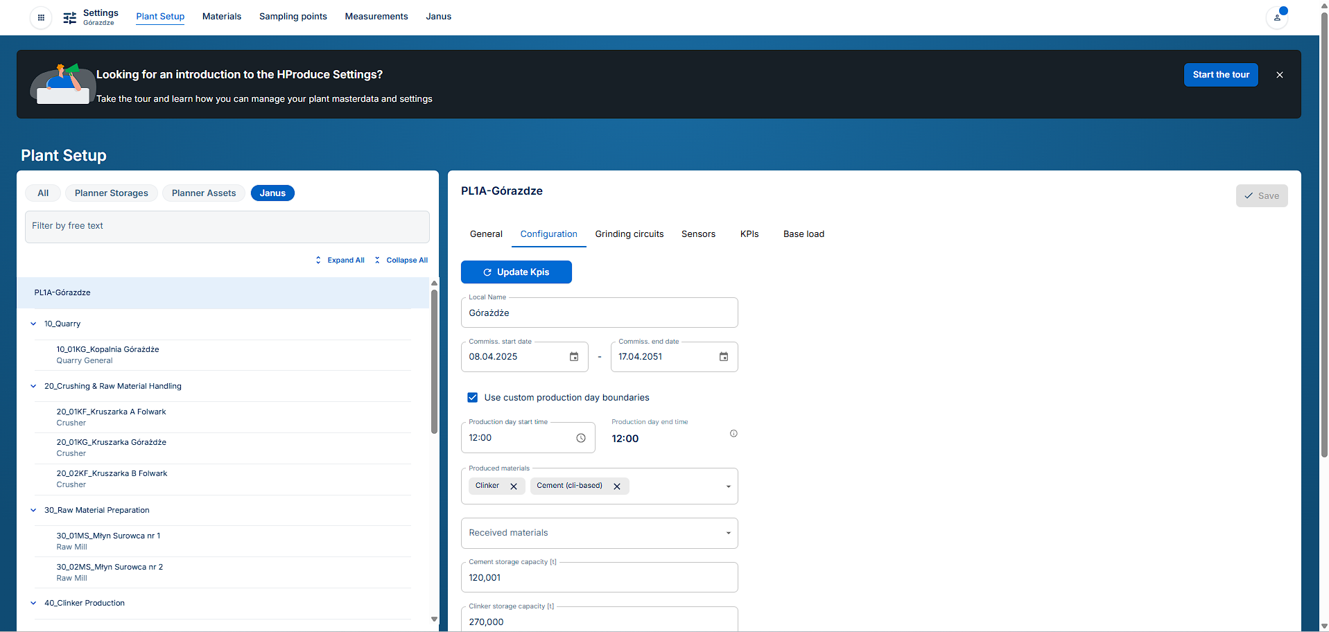Click the Update Kpis button
Image resolution: width=1329 pixels, height=632 pixels.
(516, 272)
